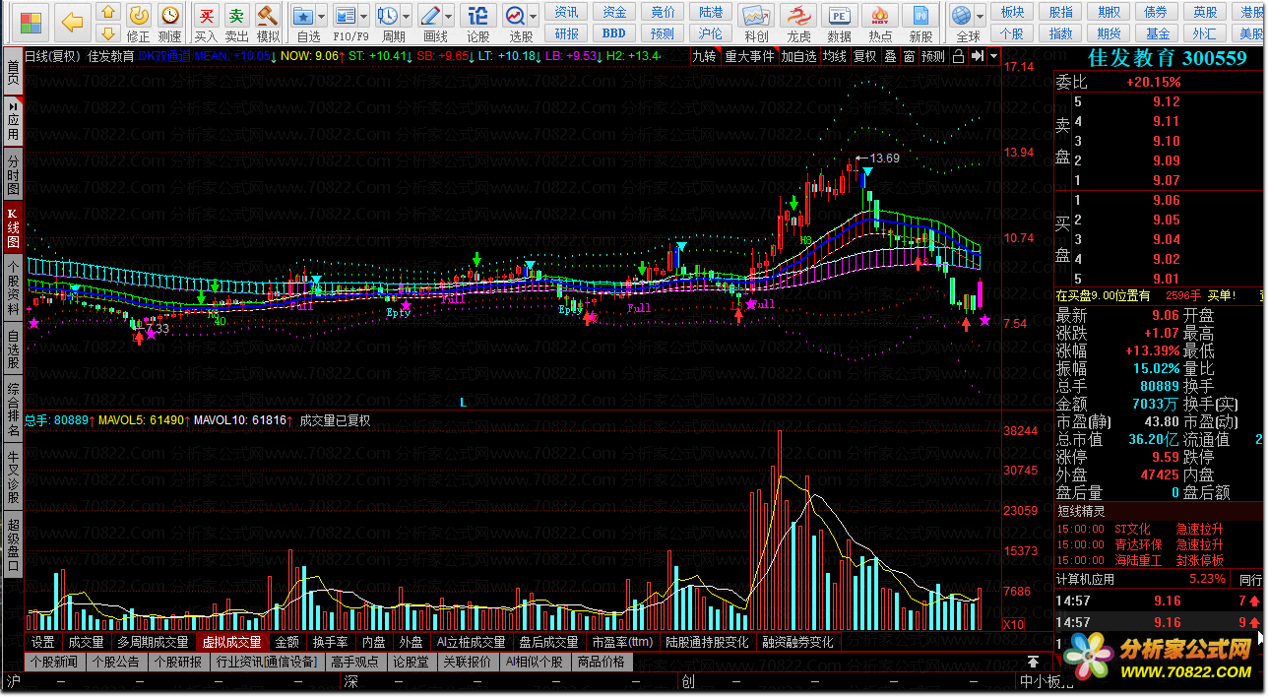This screenshot has height=697, width=1269.
Task: Open the 数据 PE data icon
Action: [x=840, y=16]
